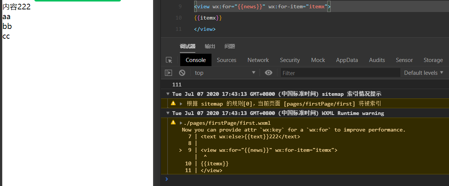Click the <text wx:else> line 7 in warning

tap(250, 137)
